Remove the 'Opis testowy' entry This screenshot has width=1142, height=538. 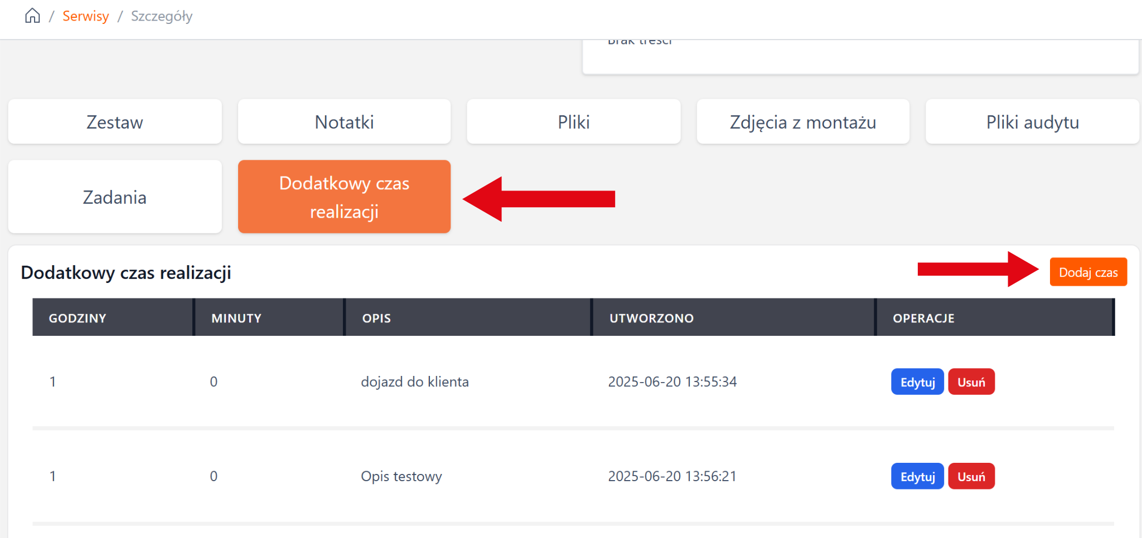971,477
